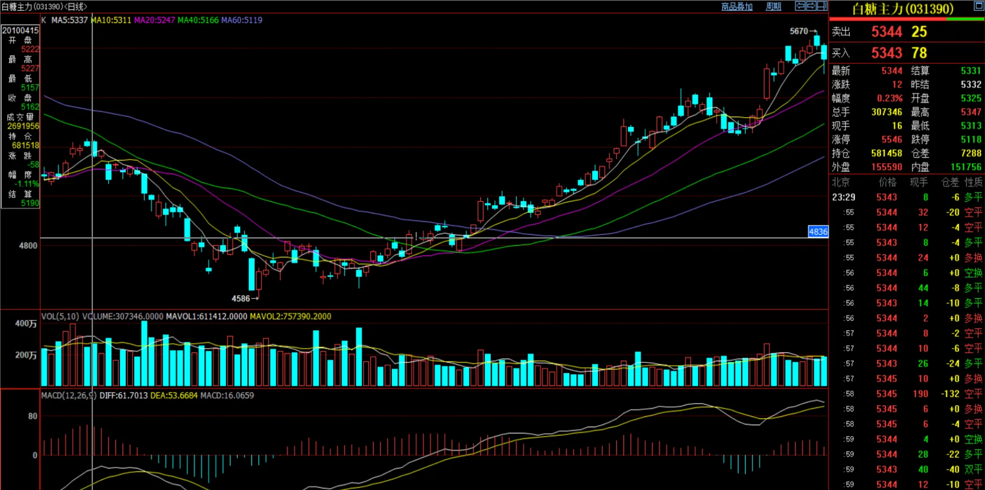Toggle the split-panel layout icon
This screenshot has width=985, height=490.
pos(822,6)
